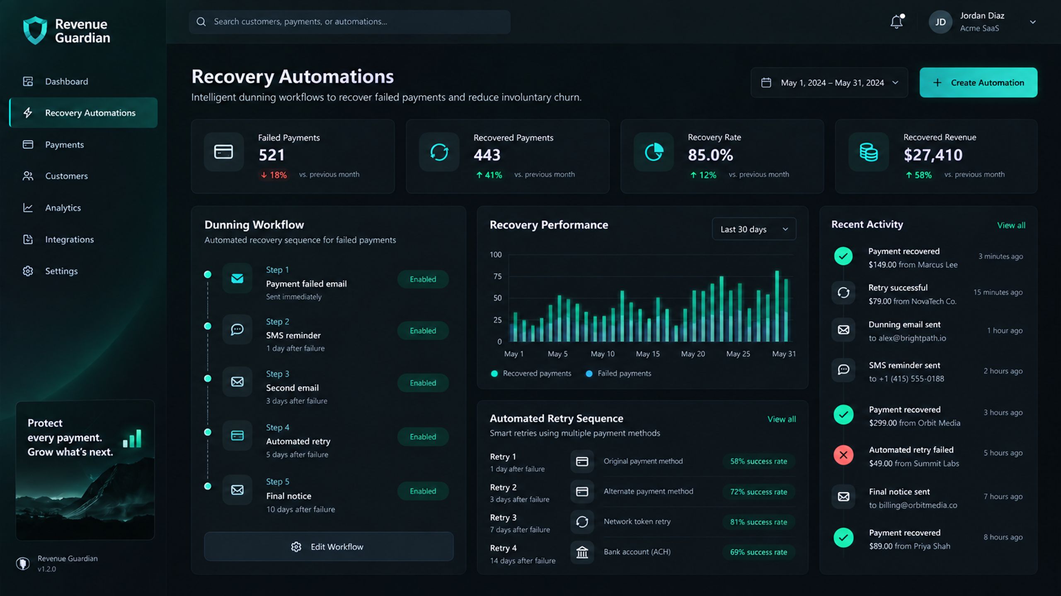The height and width of the screenshot is (596, 1061).
Task: Click the Recovered Payments refresh icon
Action: pyautogui.click(x=439, y=152)
